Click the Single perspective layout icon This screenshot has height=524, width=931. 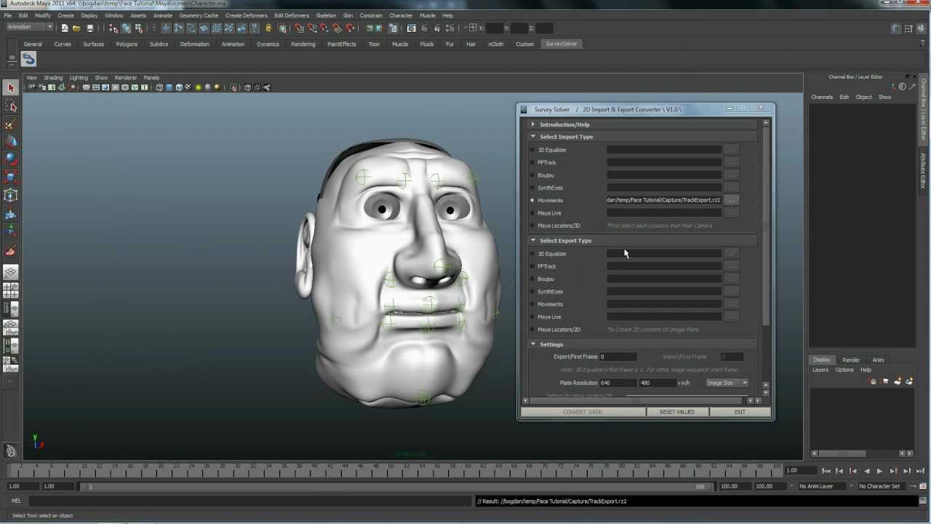(11, 272)
